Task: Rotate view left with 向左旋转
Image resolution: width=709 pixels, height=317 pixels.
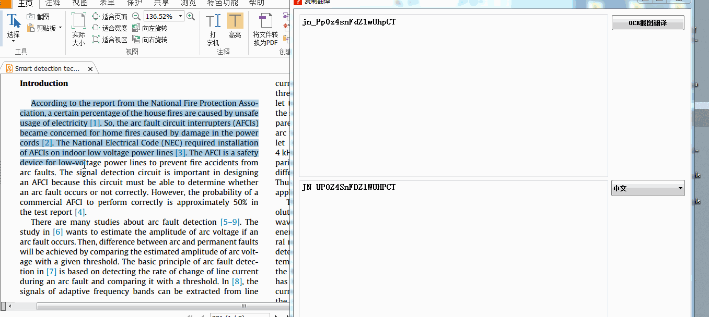Action: tap(150, 28)
